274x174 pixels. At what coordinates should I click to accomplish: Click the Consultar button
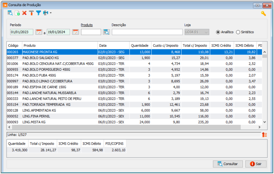pyautogui.click(x=228, y=164)
